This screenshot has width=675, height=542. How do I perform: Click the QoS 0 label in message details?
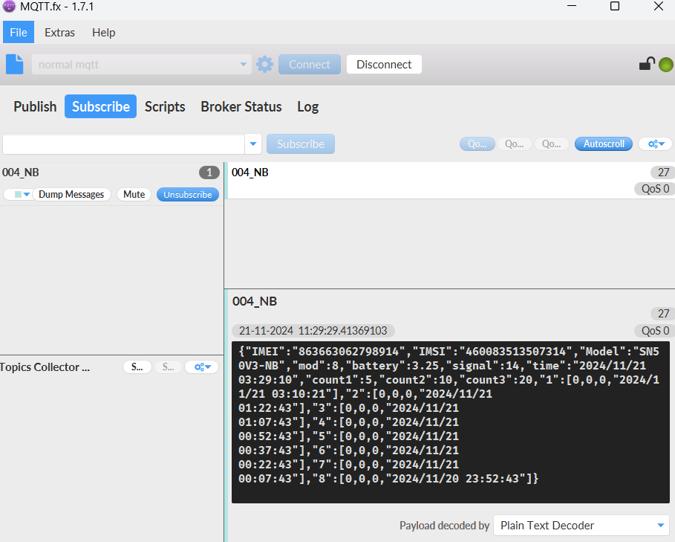[655, 330]
